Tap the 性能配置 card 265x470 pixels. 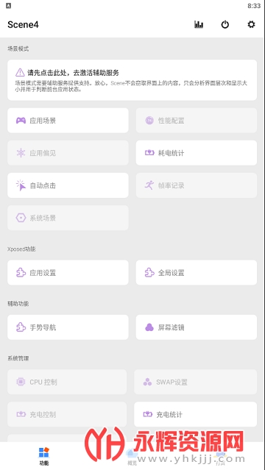click(x=197, y=121)
